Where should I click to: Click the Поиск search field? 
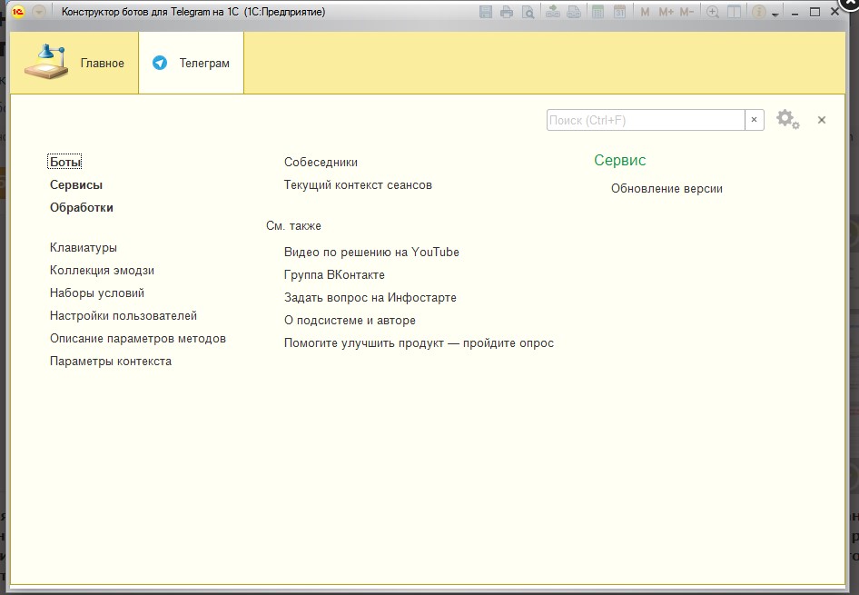645,120
